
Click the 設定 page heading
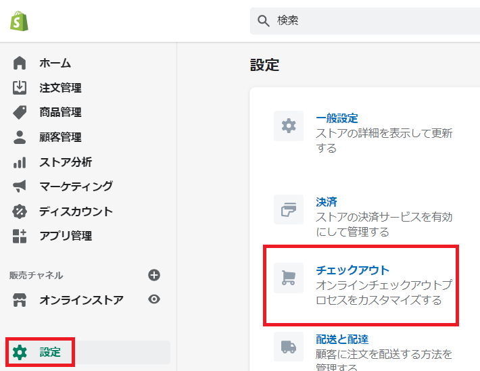[x=264, y=65]
